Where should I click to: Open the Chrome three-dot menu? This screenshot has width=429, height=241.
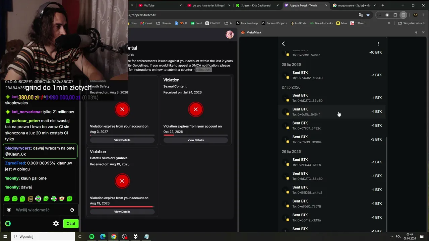point(423,15)
